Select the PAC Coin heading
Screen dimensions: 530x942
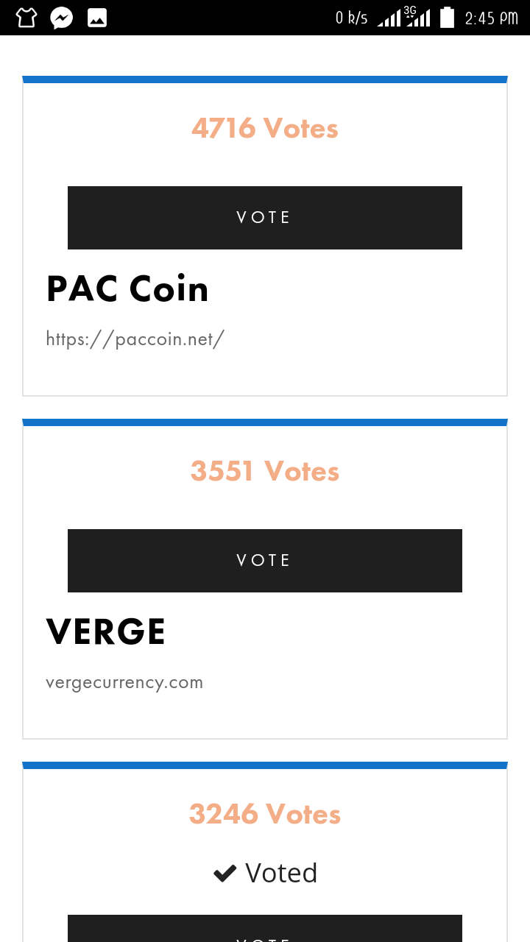127,289
